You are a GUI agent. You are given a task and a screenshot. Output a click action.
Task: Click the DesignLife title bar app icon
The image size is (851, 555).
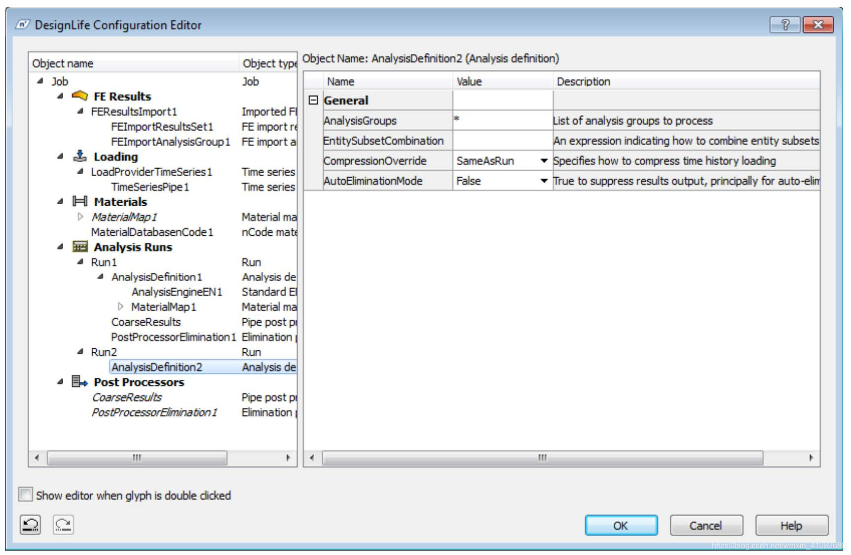[23, 25]
